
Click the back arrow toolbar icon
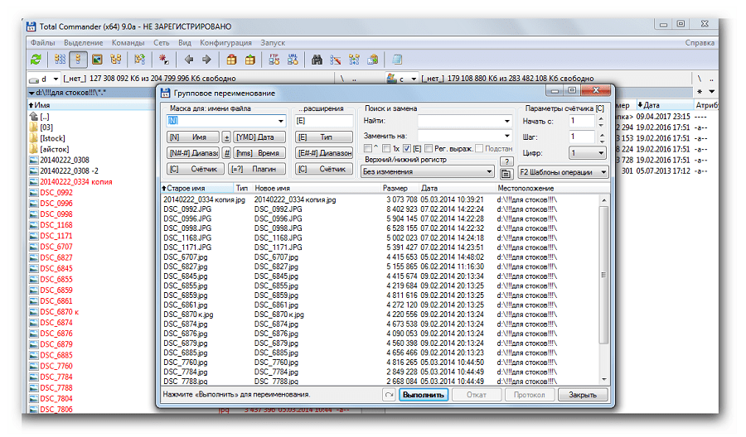click(188, 60)
